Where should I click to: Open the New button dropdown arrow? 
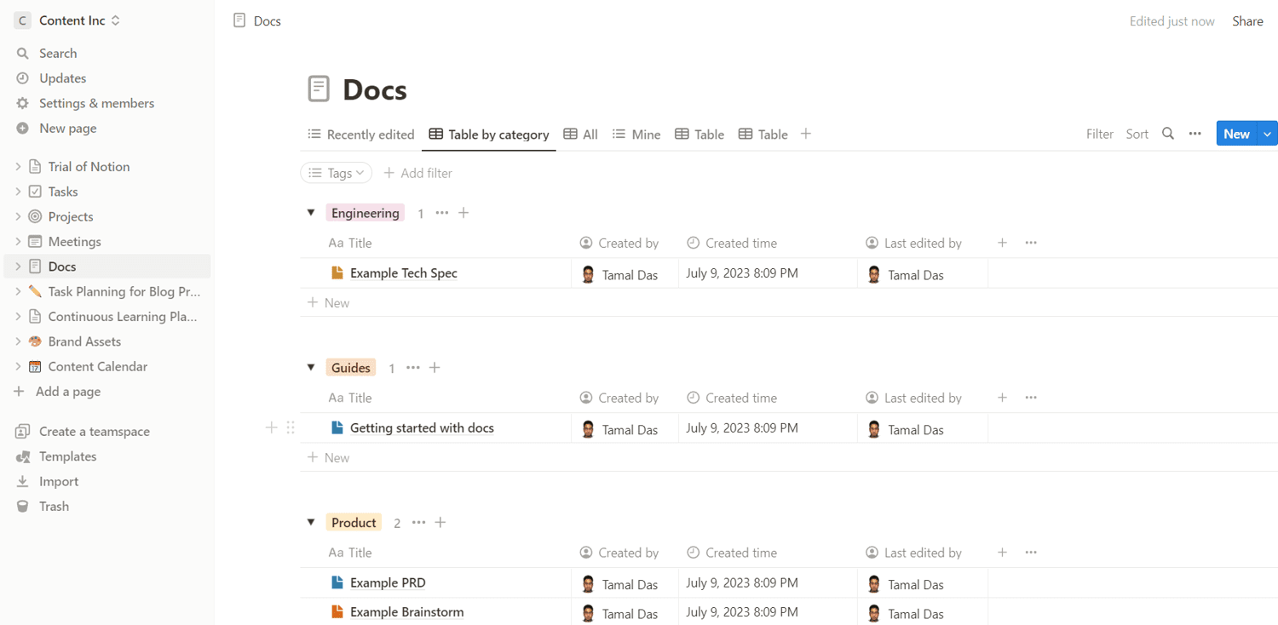pos(1268,134)
